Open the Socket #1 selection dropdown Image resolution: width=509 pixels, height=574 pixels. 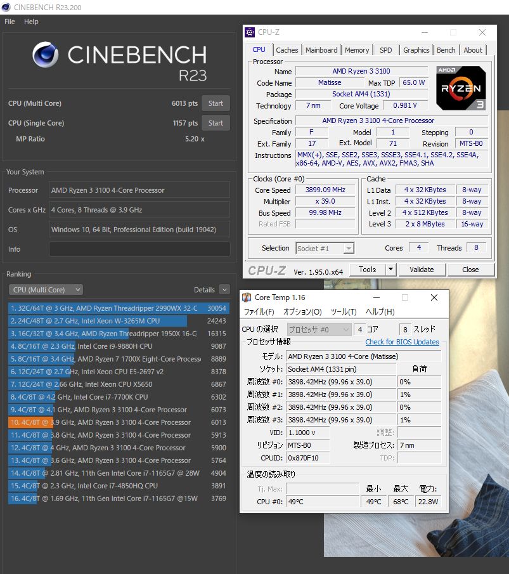(x=325, y=249)
